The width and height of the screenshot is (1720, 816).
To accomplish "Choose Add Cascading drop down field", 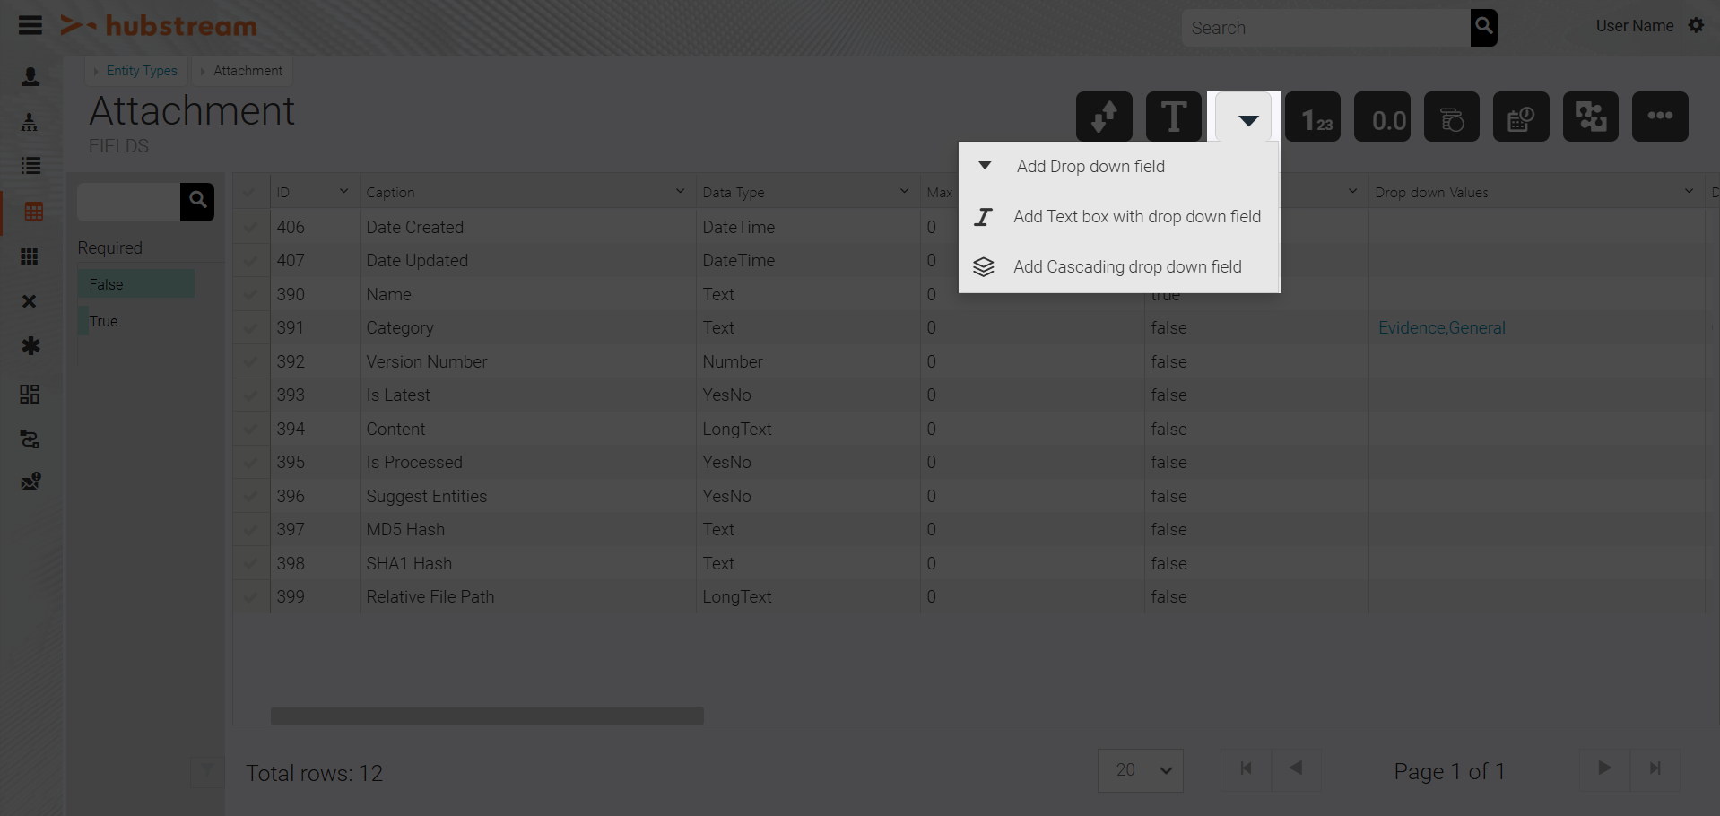I will 1128,266.
